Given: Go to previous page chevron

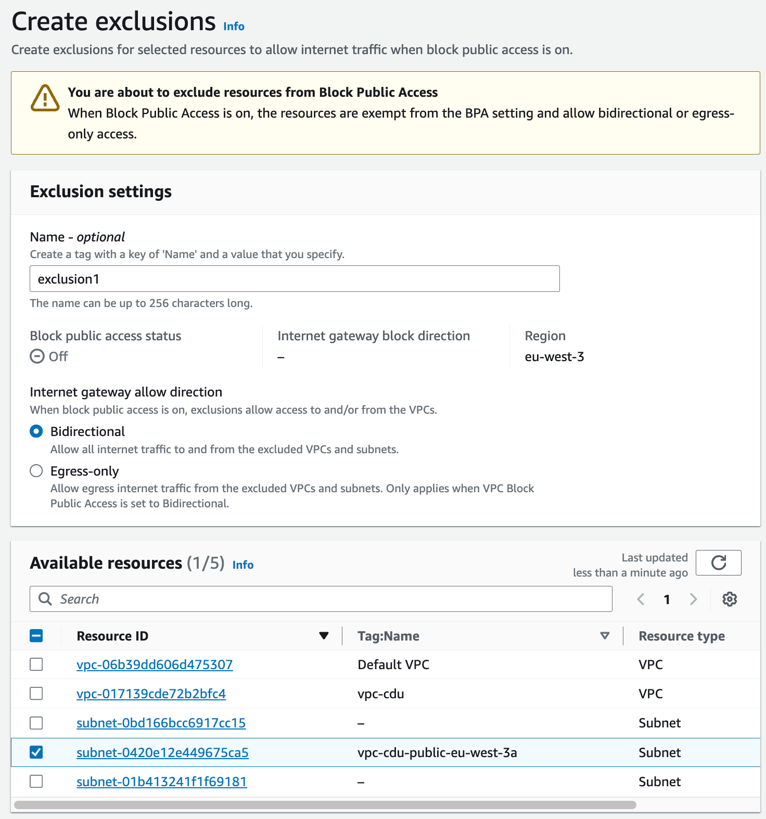Looking at the screenshot, I should [641, 599].
